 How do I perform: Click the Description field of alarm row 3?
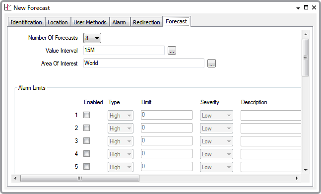(x=271, y=141)
